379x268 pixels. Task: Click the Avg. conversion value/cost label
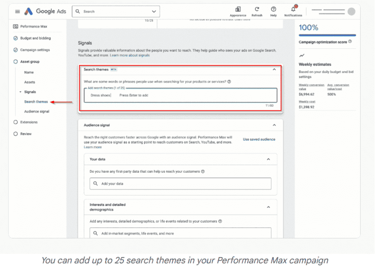(x=338, y=87)
